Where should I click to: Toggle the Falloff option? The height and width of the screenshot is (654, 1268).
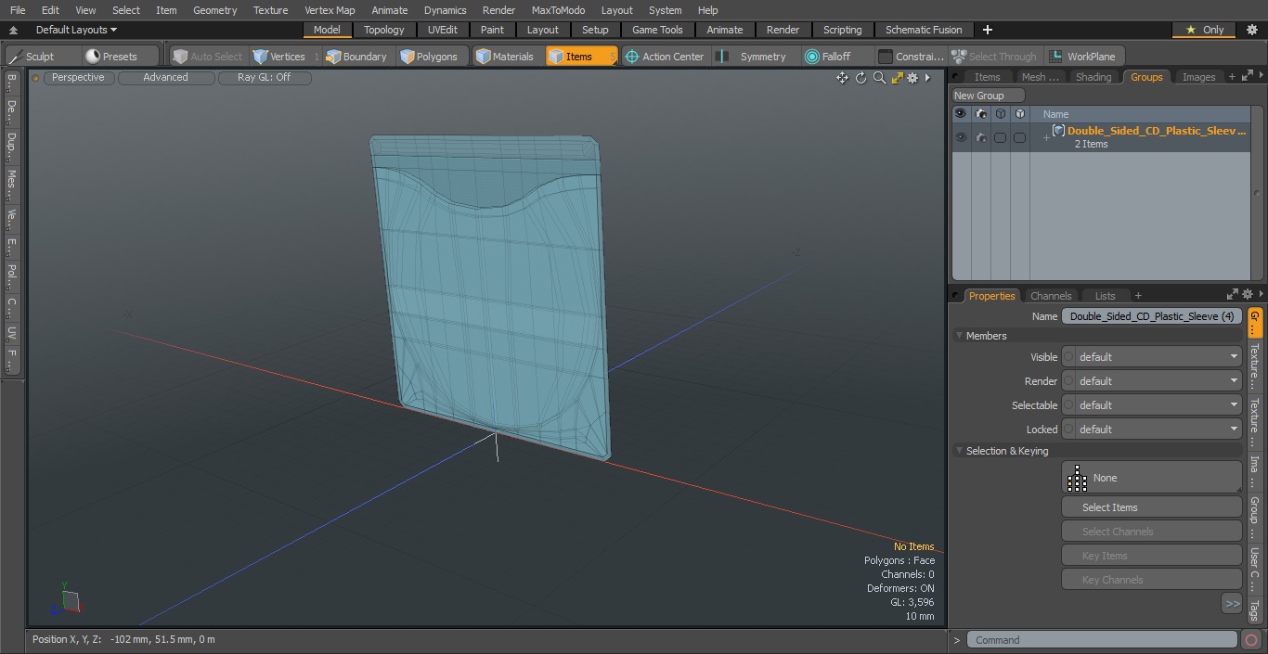pyautogui.click(x=828, y=57)
